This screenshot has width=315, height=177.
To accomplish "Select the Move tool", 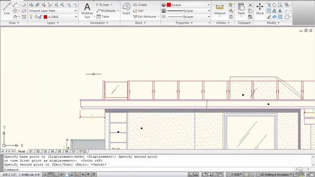I will click(x=260, y=9).
